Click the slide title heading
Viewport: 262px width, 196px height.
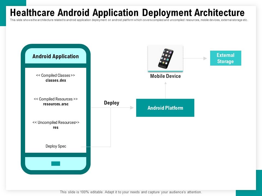click(127, 13)
